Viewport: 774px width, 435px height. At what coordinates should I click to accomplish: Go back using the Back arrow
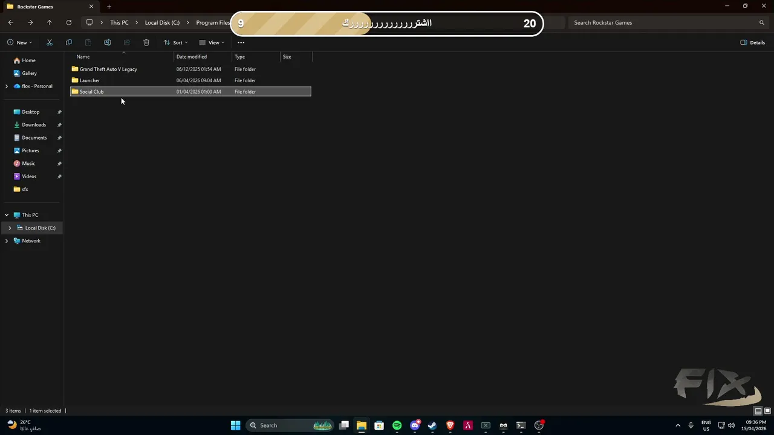point(11,22)
